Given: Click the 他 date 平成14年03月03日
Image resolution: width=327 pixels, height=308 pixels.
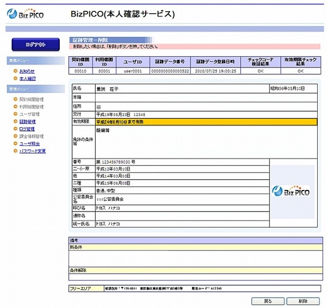Looking at the screenshot, I should tap(113, 176).
